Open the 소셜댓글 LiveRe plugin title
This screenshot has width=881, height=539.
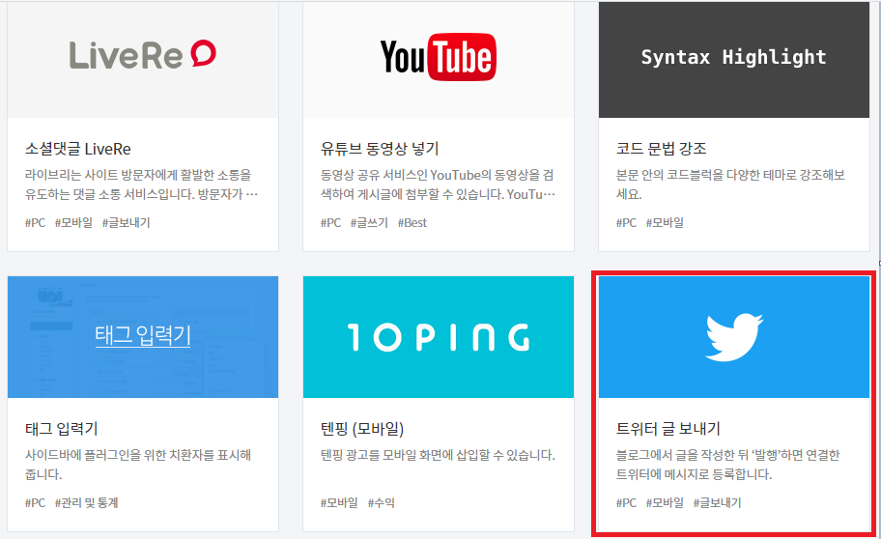(x=78, y=149)
